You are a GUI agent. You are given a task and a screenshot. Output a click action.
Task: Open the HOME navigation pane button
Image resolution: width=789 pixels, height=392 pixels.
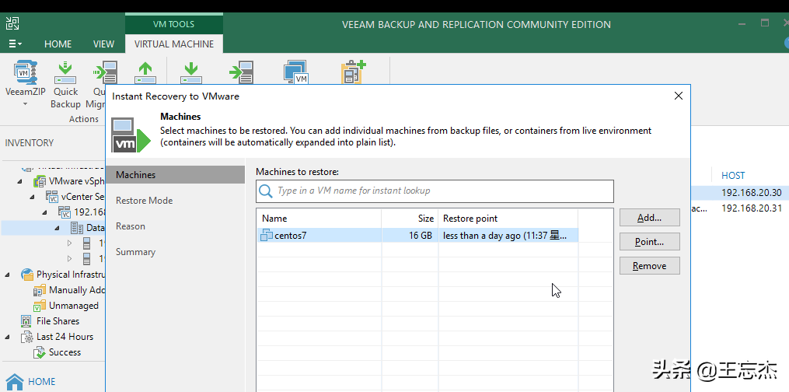(30, 381)
